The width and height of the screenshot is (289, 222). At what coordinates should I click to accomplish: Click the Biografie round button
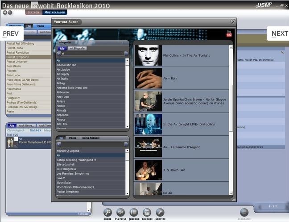point(244,213)
